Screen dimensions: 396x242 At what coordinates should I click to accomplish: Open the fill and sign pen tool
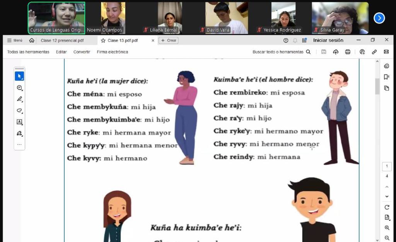(19, 134)
